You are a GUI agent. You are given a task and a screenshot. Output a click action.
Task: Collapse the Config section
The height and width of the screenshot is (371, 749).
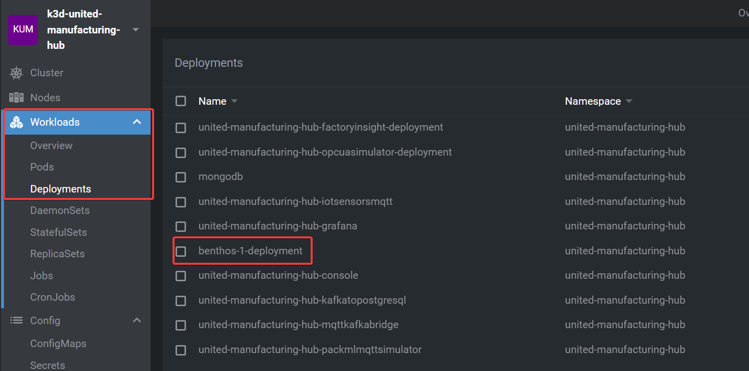[137, 321]
